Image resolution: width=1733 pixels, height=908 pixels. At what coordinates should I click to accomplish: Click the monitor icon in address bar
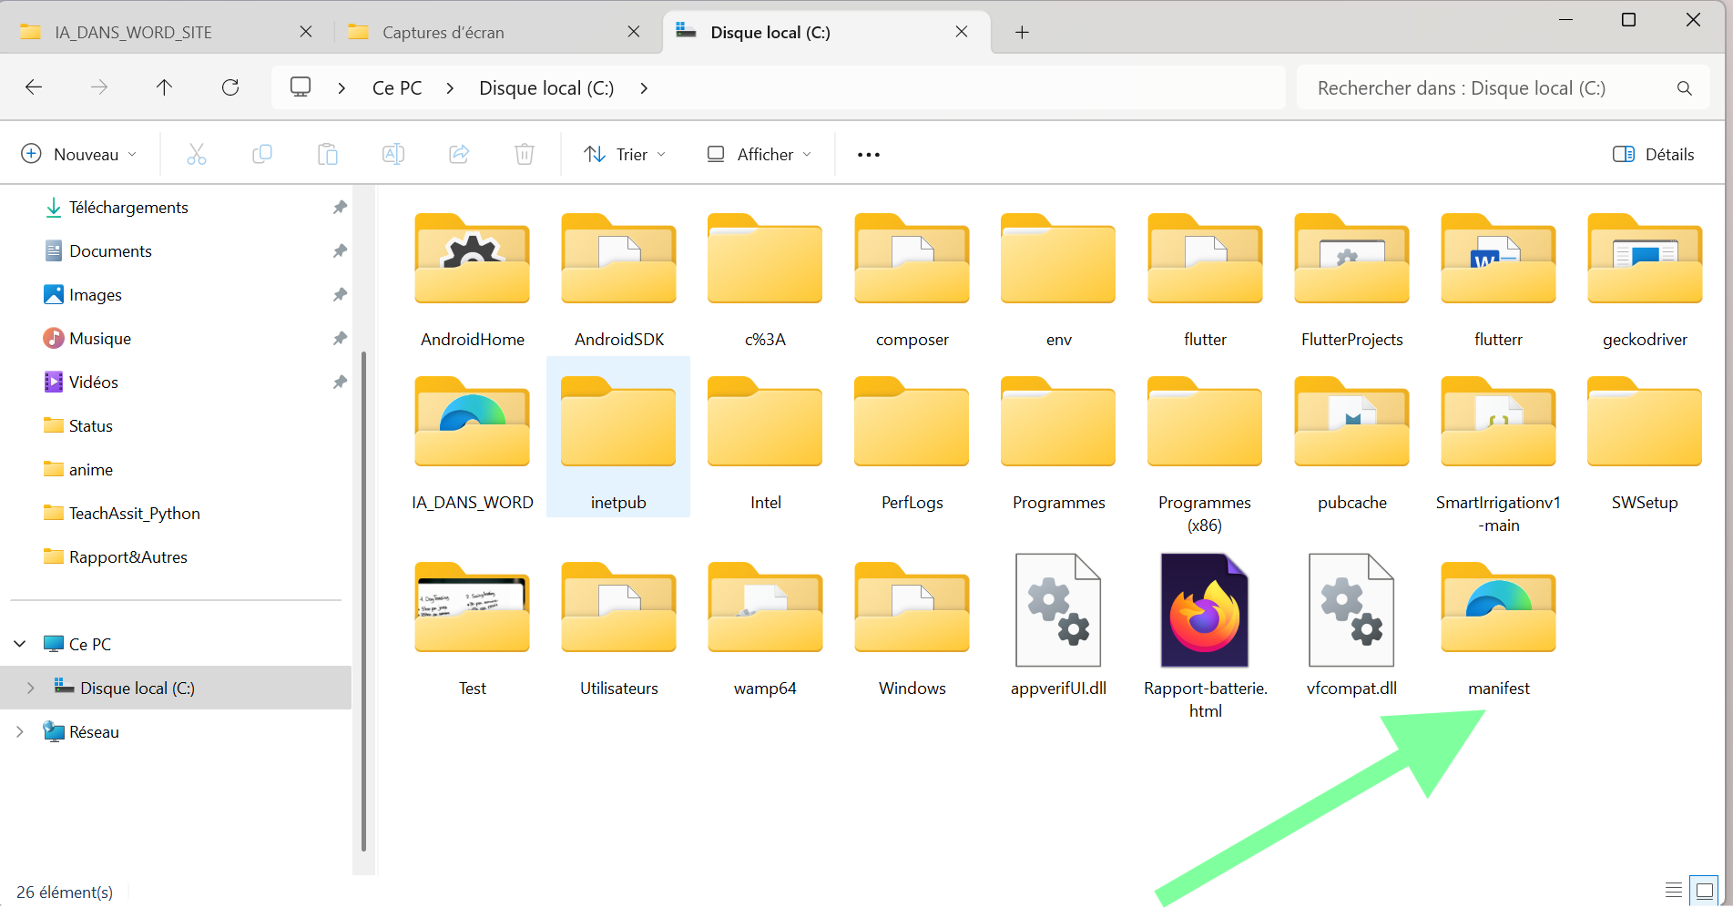tap(301, 87)
